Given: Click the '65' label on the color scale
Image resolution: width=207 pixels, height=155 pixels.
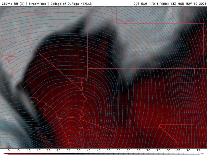Looking at the screenshot, I should pos(138,150).
